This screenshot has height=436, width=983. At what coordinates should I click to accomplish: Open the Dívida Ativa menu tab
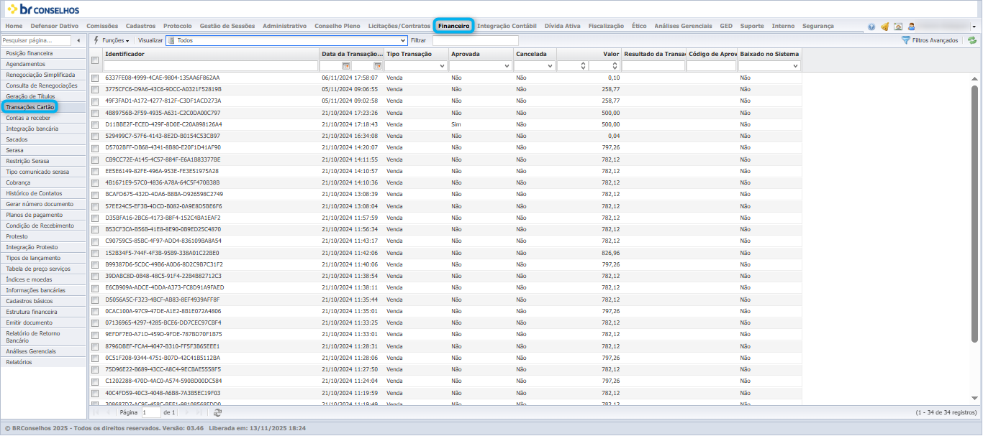coord(562,26)
